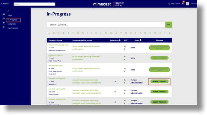Filter customers by letter N
The image size is (207, 115).
pos(111,33)
